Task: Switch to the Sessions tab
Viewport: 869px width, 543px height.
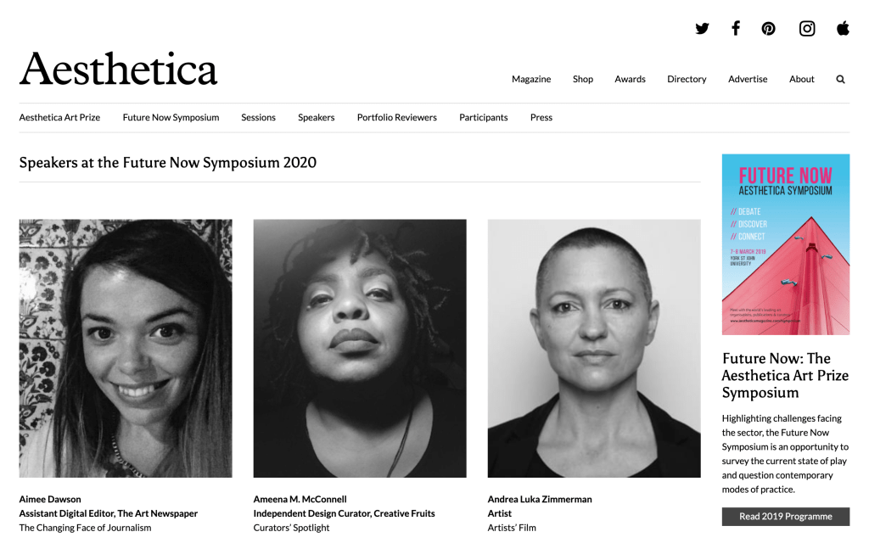Action: tap(258, 117)
